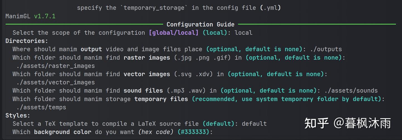The width and height of the screenshot is (402, 140).
Task: Click the Styles section header
Action: pyautogui.click(x=18, y=116)
